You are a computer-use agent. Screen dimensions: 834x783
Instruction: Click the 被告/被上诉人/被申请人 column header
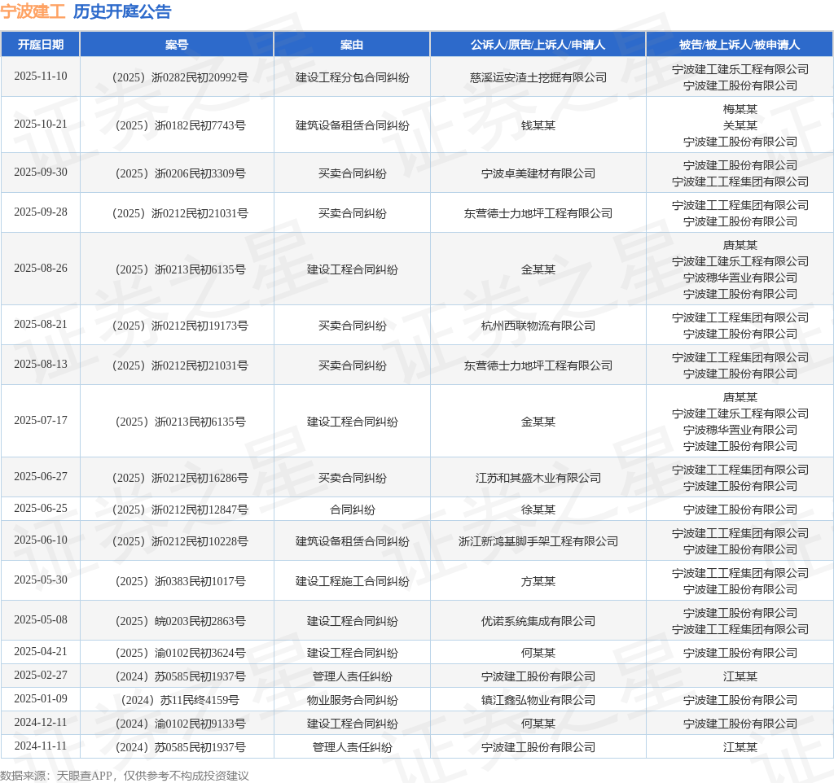click(x=740, y=44)
